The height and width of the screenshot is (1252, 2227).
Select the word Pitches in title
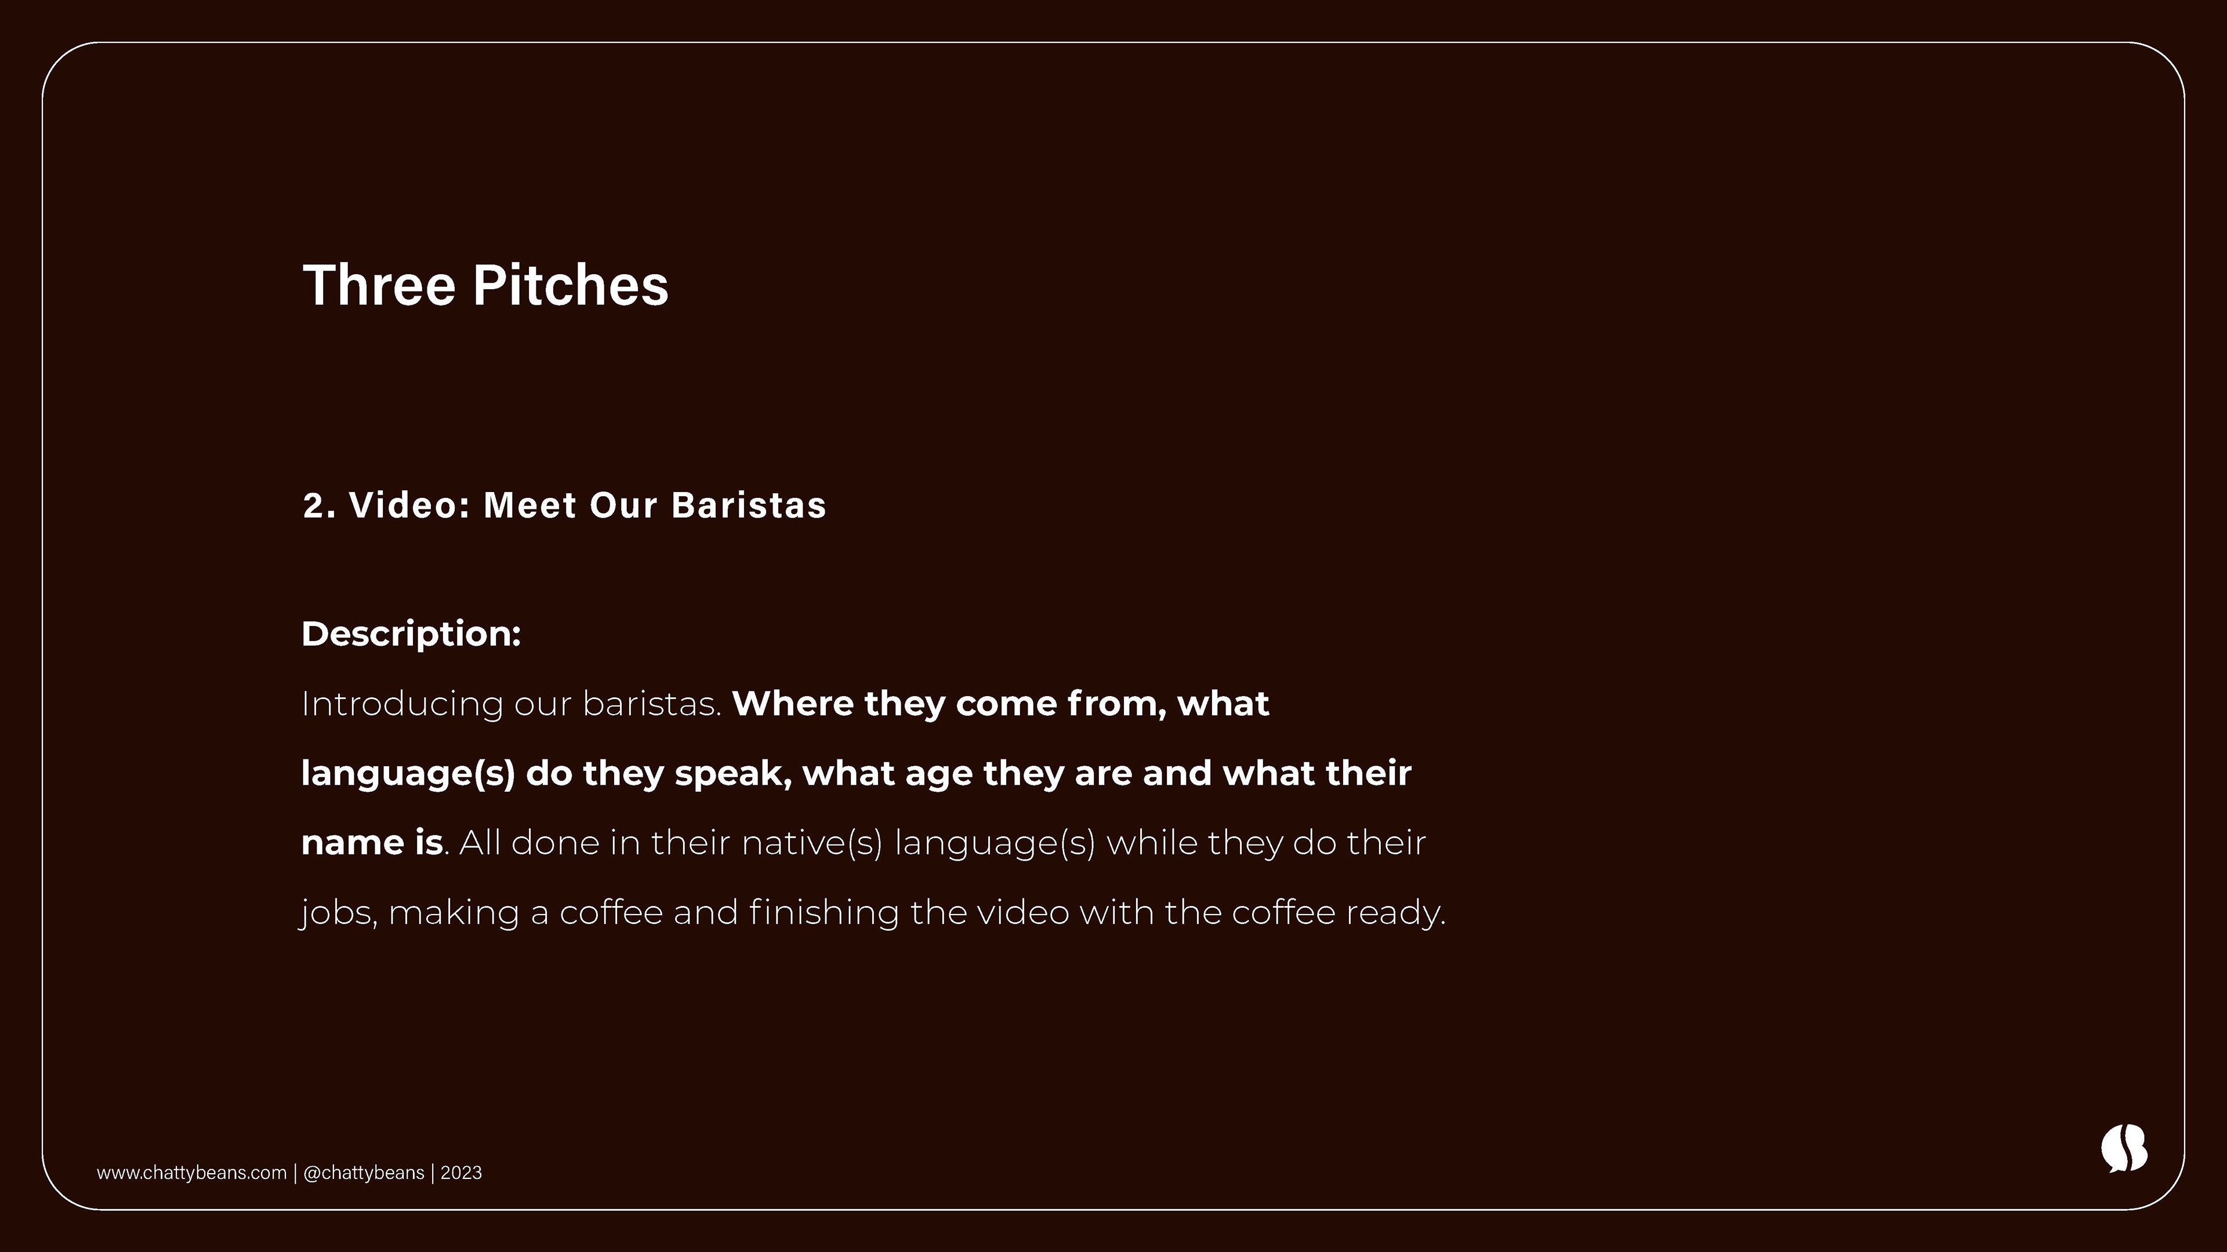(x=571, y=285)
